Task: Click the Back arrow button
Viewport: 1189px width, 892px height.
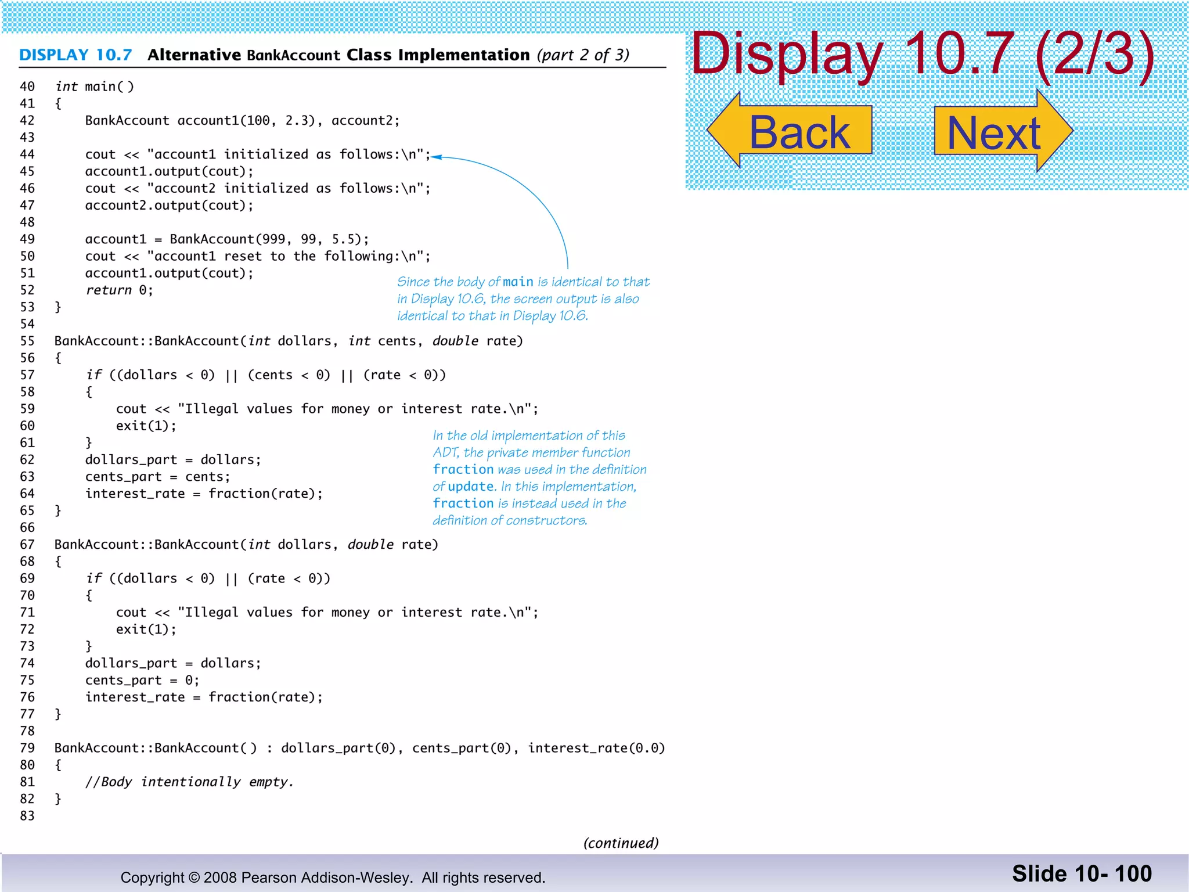Action: pyautogui.click(x=790, y=131)
